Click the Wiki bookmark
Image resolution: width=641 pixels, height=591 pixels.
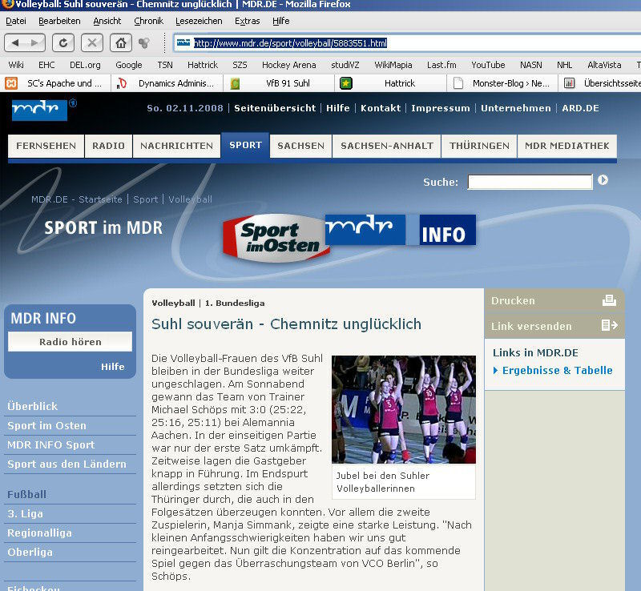tap(16, 65)
